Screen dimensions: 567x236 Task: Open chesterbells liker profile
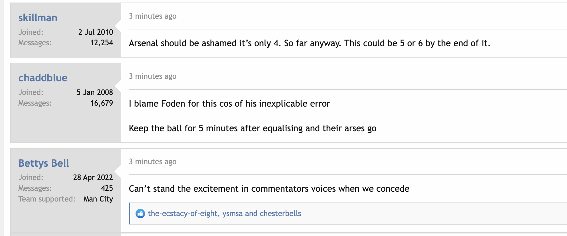point(280,214)
